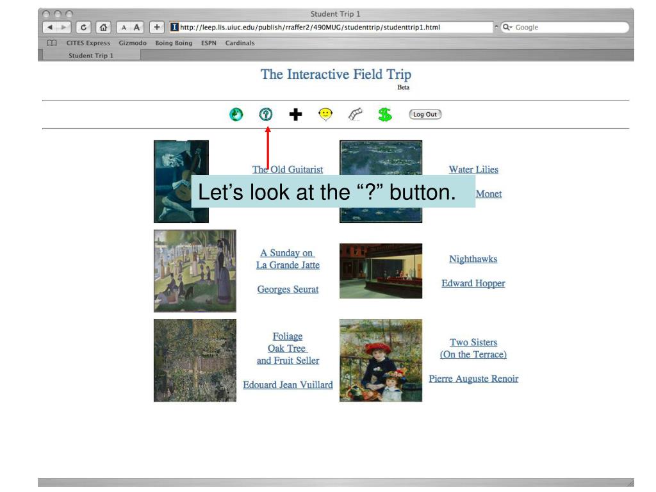Click the Pierre Auguste Renoir link
656x492 pixels.
(x=473, y=379)
